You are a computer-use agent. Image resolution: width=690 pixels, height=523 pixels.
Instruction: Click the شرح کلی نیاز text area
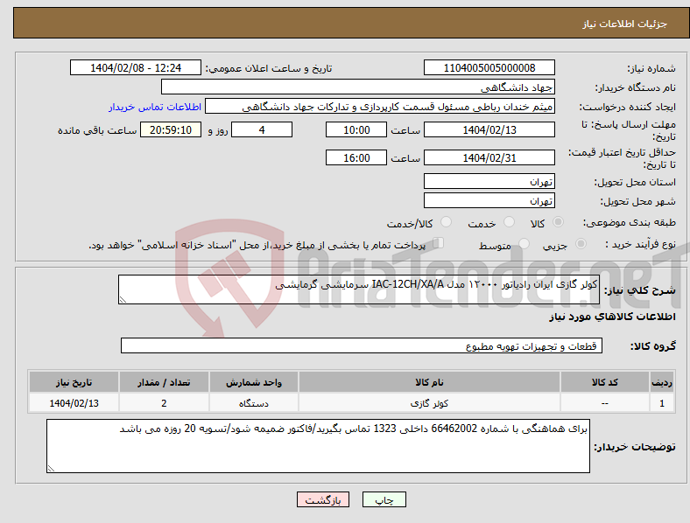[x=359, y=289]
